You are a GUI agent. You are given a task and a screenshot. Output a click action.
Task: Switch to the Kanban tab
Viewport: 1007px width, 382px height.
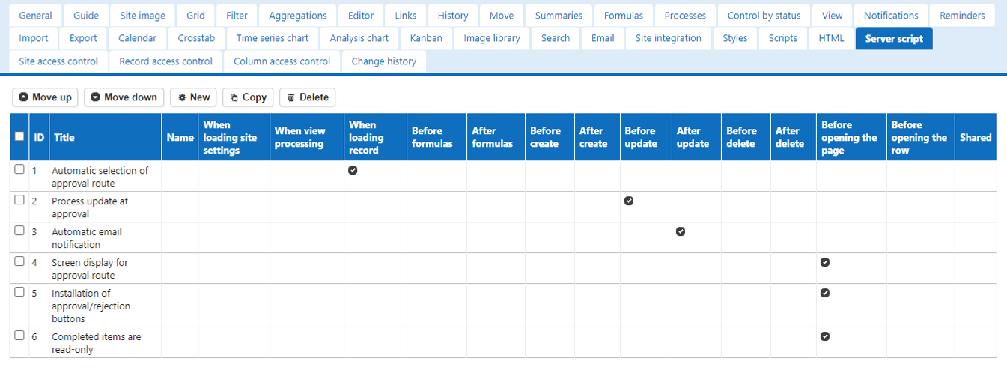[426, 38]
